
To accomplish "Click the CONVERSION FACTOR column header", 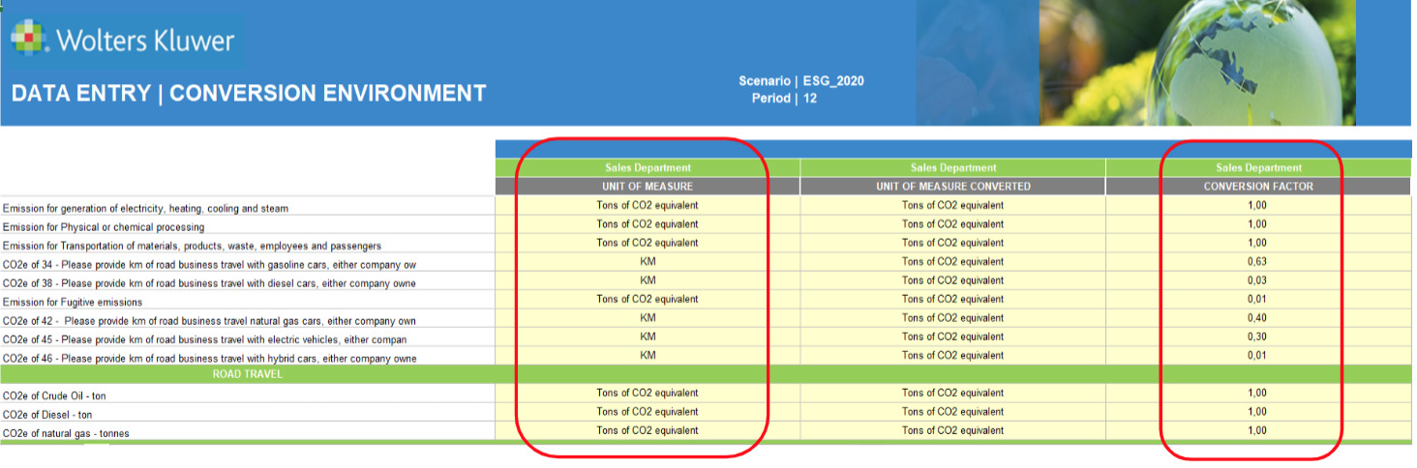I will pos(1257,186).
